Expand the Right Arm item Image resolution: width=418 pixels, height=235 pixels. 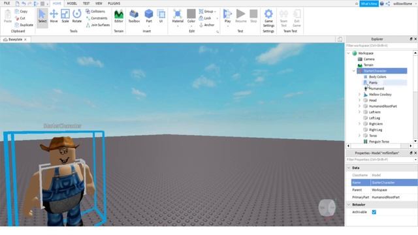pos(359,123)
